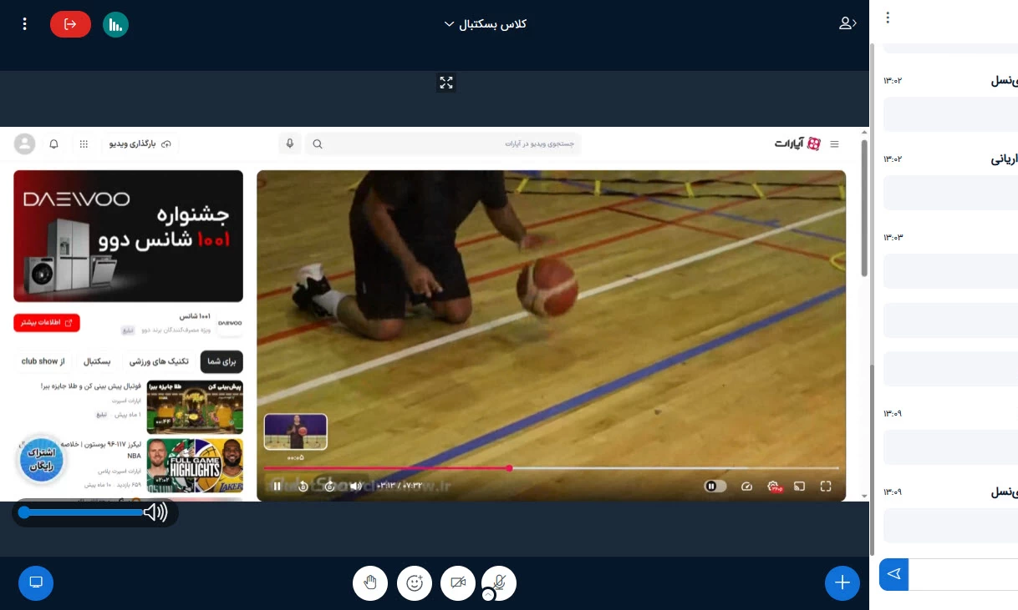Adjust the blue volume slider track
Image resolution: width=1018 pixels, height=610 pixels.
click(x=82, y=512)
